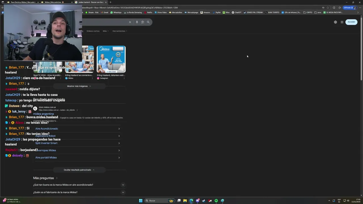The width and height of the screenshot is (363, 204).
Task: Open Google quick settings gear
Action: click(335, 22)
